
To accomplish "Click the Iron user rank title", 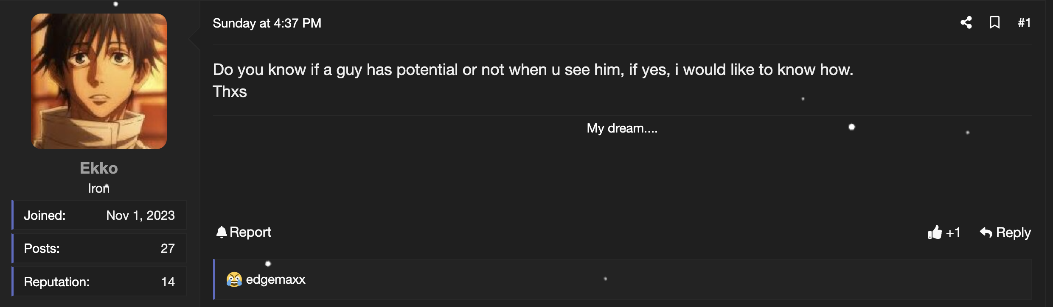I will [99, 188].
